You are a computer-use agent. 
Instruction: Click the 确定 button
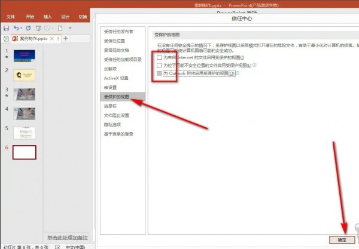(x=342, y=240)
